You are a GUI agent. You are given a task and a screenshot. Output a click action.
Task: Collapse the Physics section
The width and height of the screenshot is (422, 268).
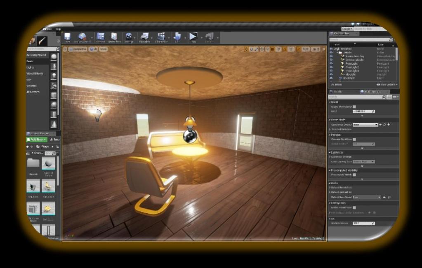pyautogui.click(x=330, y=135)
